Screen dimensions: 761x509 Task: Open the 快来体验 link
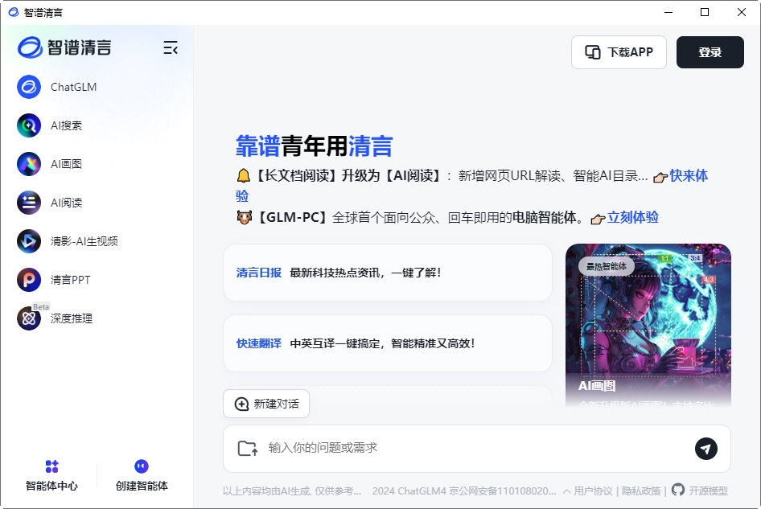[689, 175]
